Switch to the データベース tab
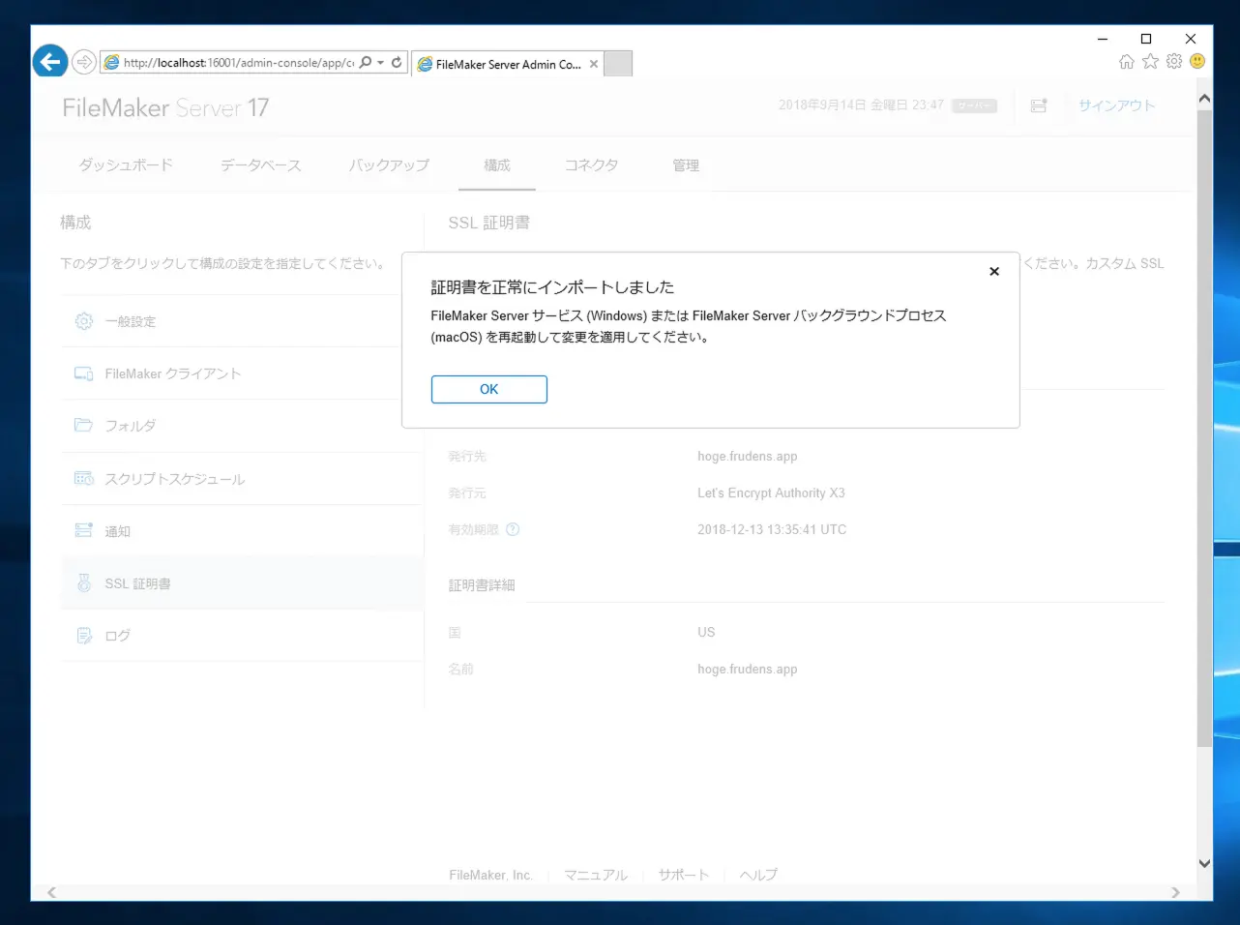Viewport: 1240px width, 925px height. click(x=259, y=164)
